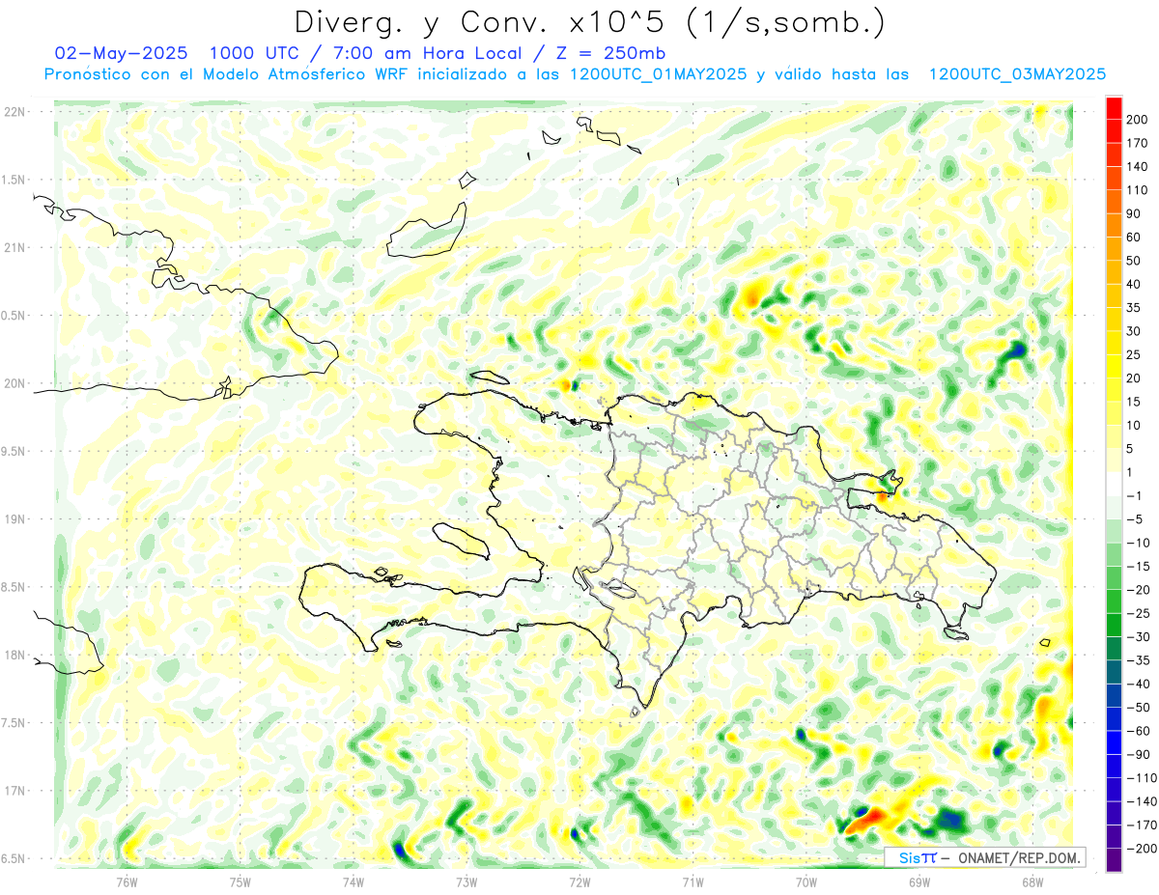Click the 17N latitude label

[14, 791]
